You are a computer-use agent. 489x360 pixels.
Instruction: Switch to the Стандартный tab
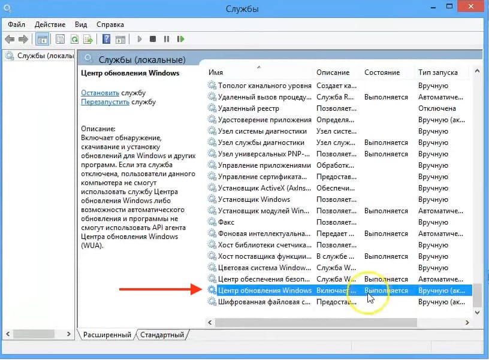click(163, 335)
